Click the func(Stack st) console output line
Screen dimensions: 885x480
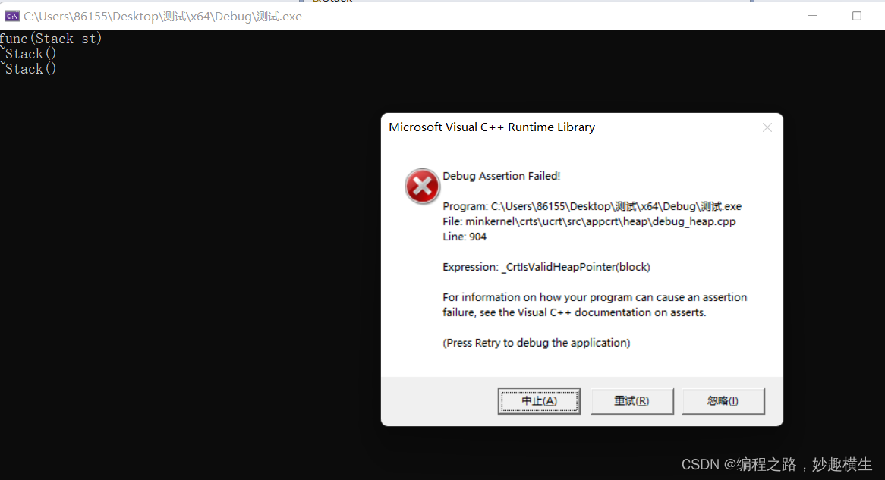pos(51,39)
